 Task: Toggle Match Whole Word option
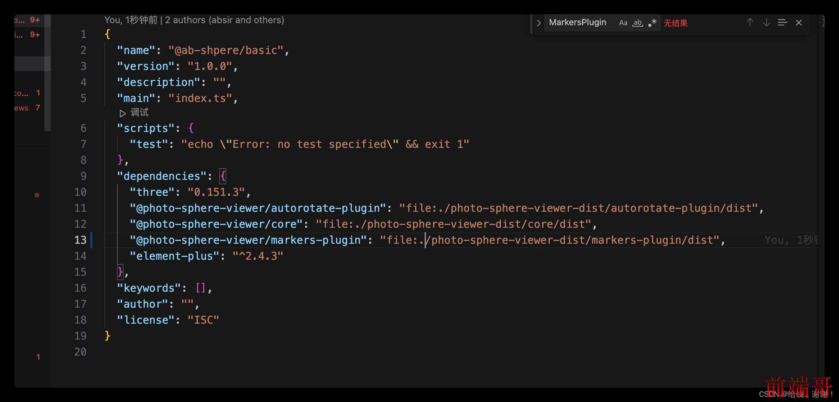pos(638,23)
